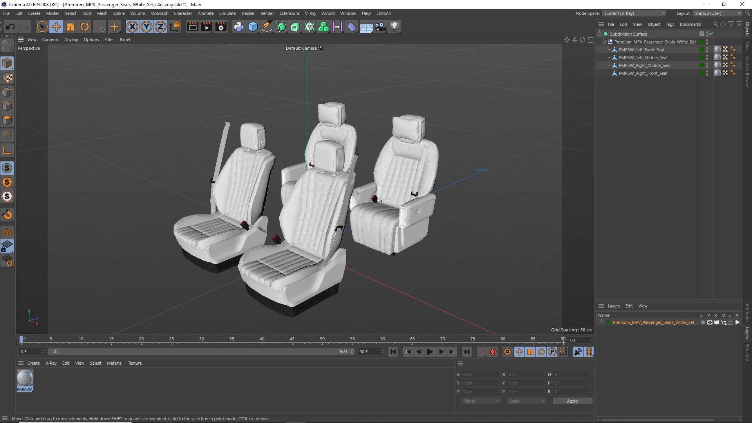Screen dimensions: 752x423
Task: Open the Scale mode dropdown
Action: pyautogui.click(x=526, y=401)
